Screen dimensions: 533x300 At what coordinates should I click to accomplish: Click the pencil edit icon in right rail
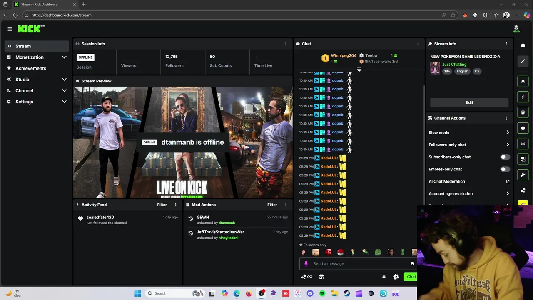[x=523, y=61]
